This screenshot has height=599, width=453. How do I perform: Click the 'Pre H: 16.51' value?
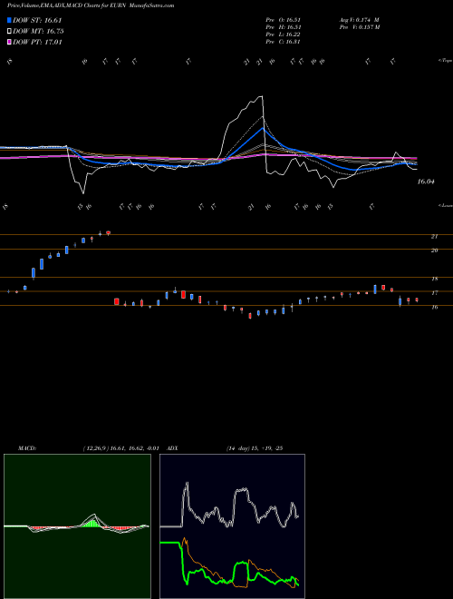284,27
